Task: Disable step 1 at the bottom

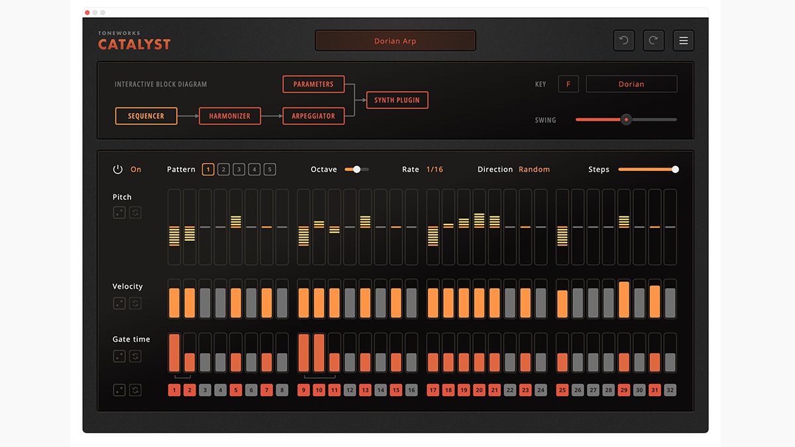Action: [174, 390]
